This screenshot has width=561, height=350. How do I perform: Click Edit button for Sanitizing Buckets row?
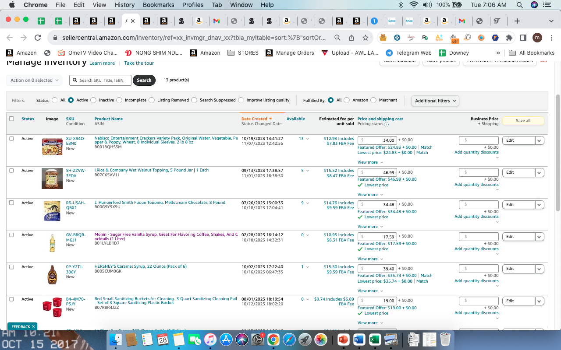point(519,301)
